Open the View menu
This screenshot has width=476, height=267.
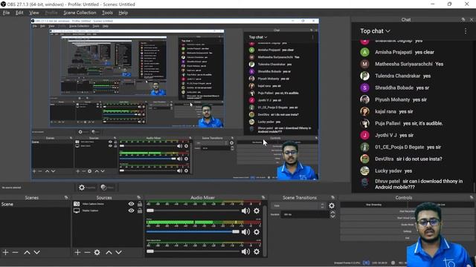coord(34,13)
